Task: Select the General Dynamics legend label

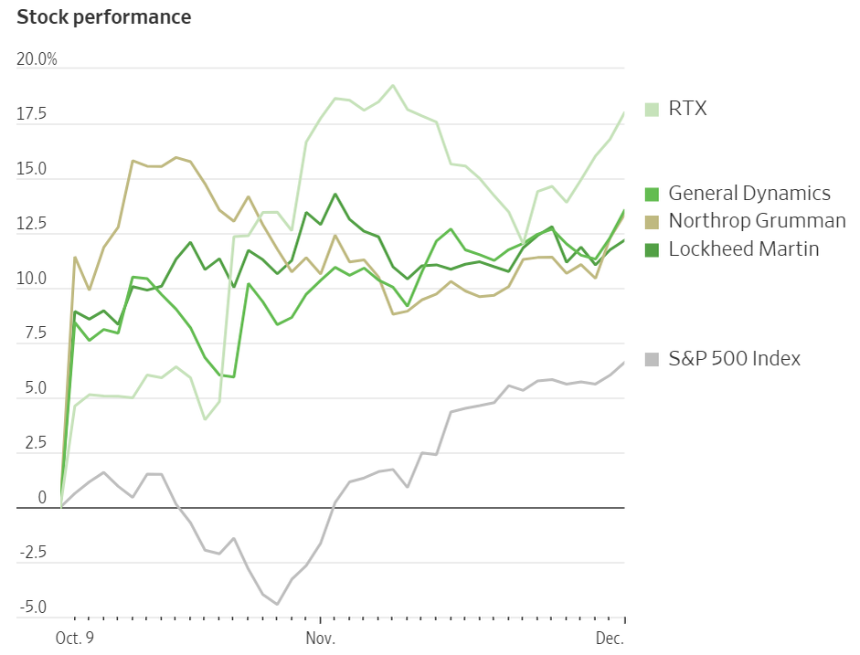Action: point(749,194)
